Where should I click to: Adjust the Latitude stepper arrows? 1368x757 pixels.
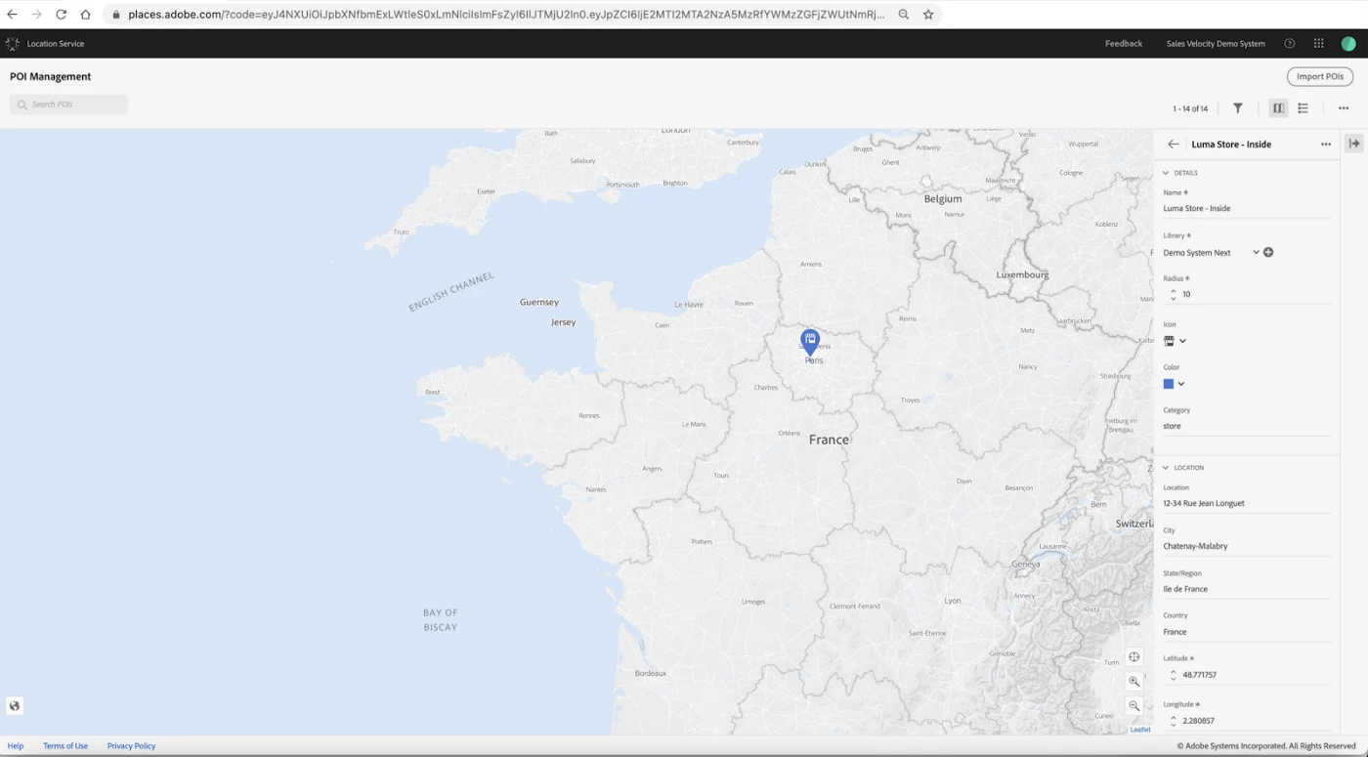click(x=1174, y=675)
